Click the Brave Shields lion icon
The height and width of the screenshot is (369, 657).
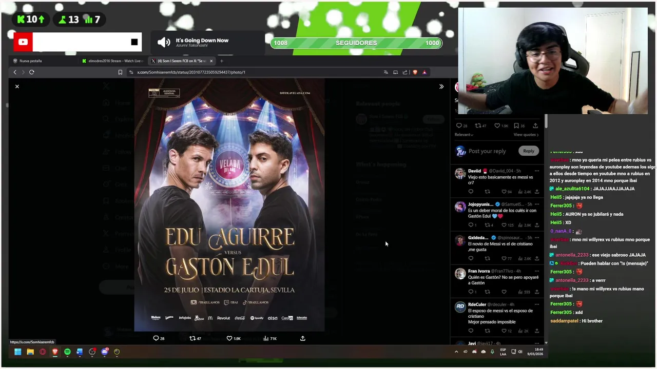415,72
